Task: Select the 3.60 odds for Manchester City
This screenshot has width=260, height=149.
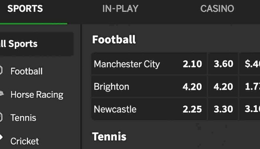Action: (223, 64)
